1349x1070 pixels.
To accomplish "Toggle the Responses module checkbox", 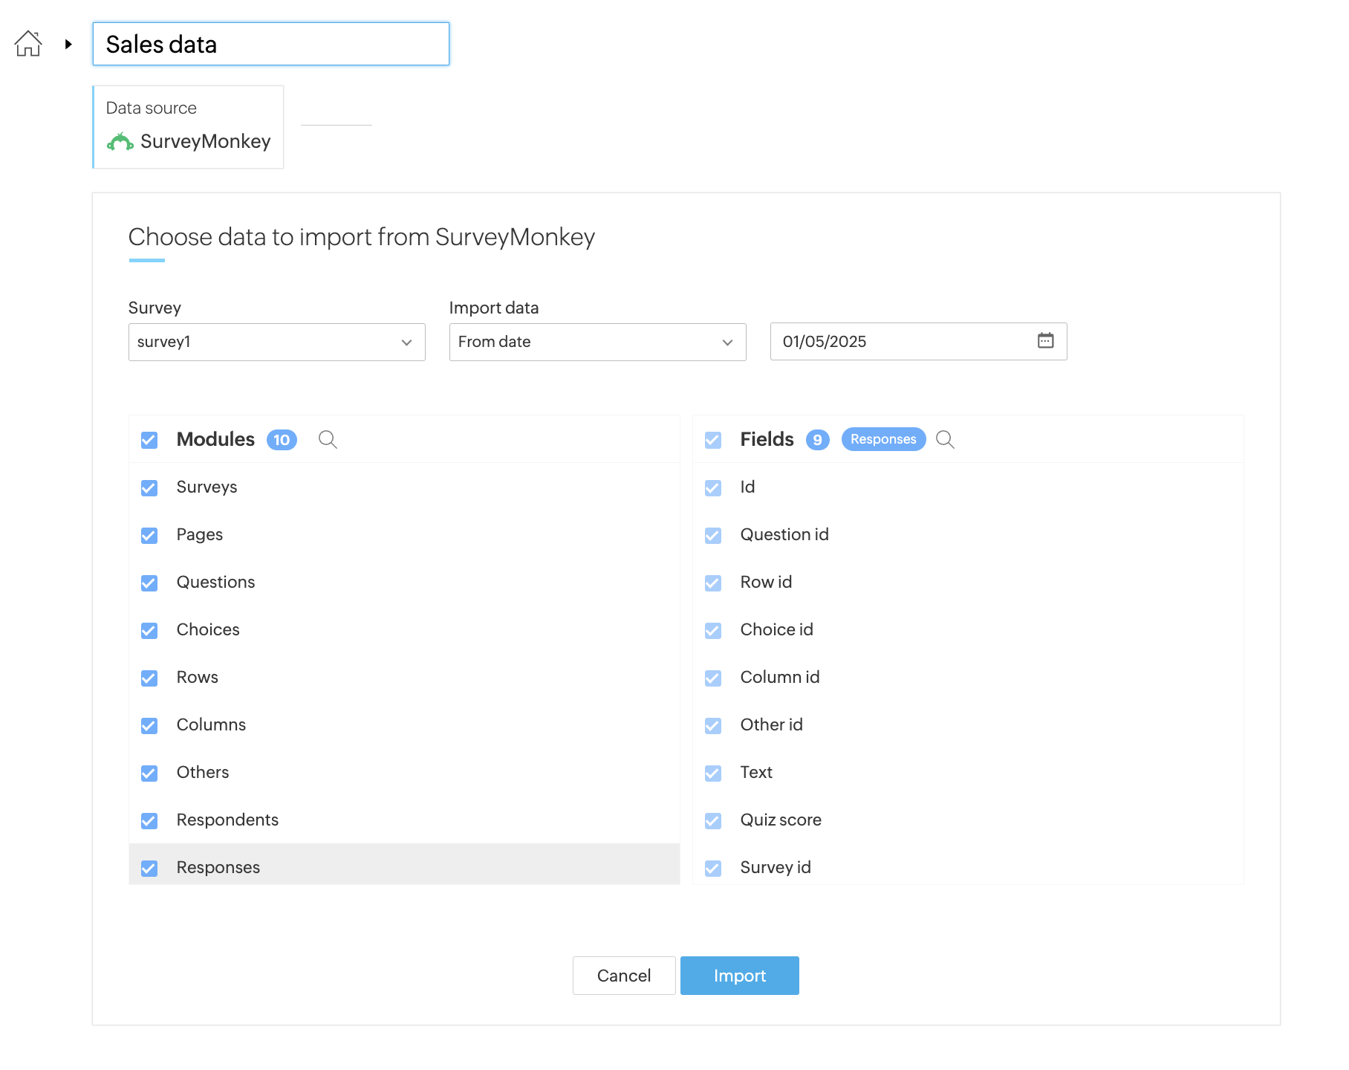I will 149,868.
